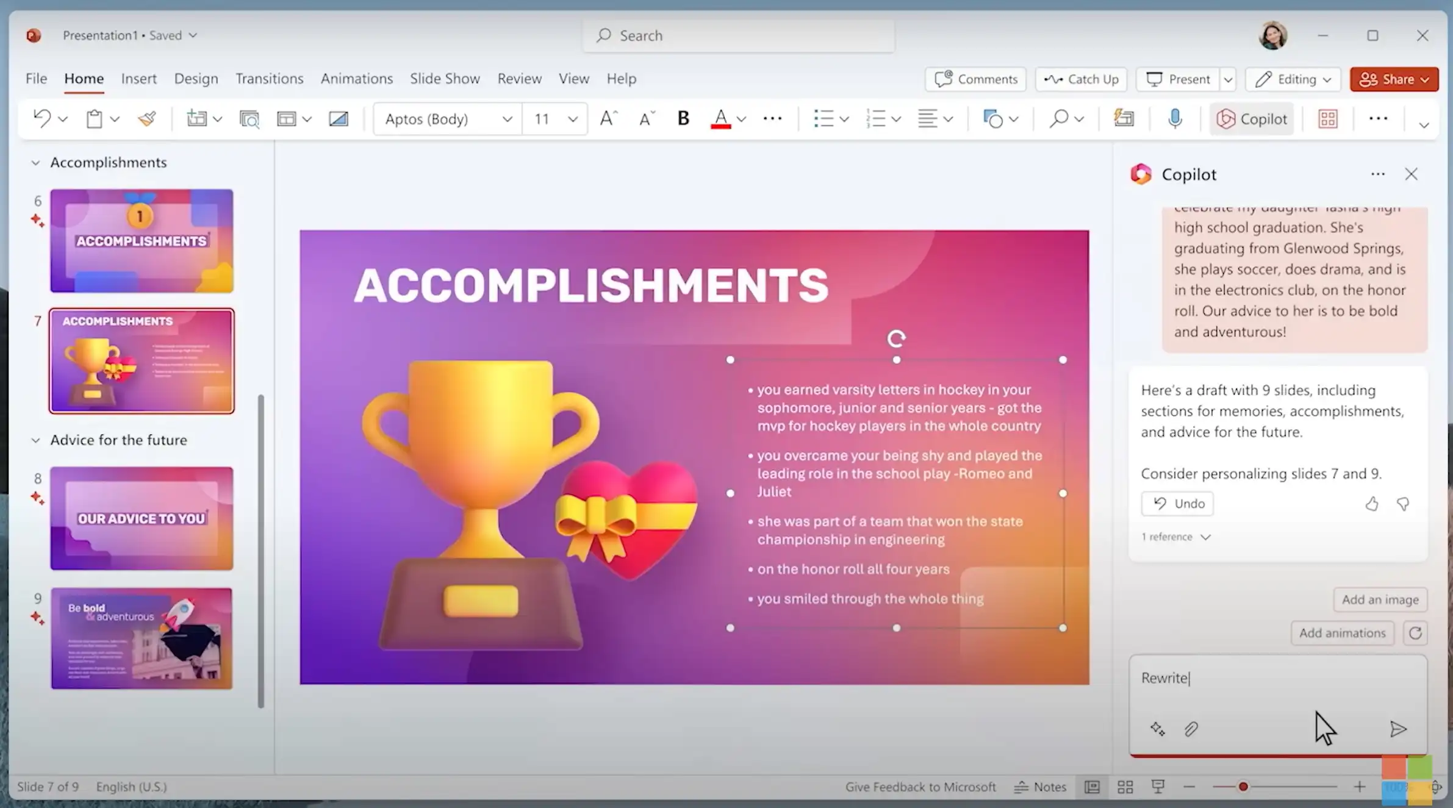
Task: Toggle the Notes pane in status bar
Action: [x=1040, y=787]
